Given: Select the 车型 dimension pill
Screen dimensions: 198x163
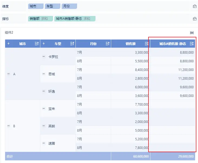Looking at the screenshot, I should point(52,6).
